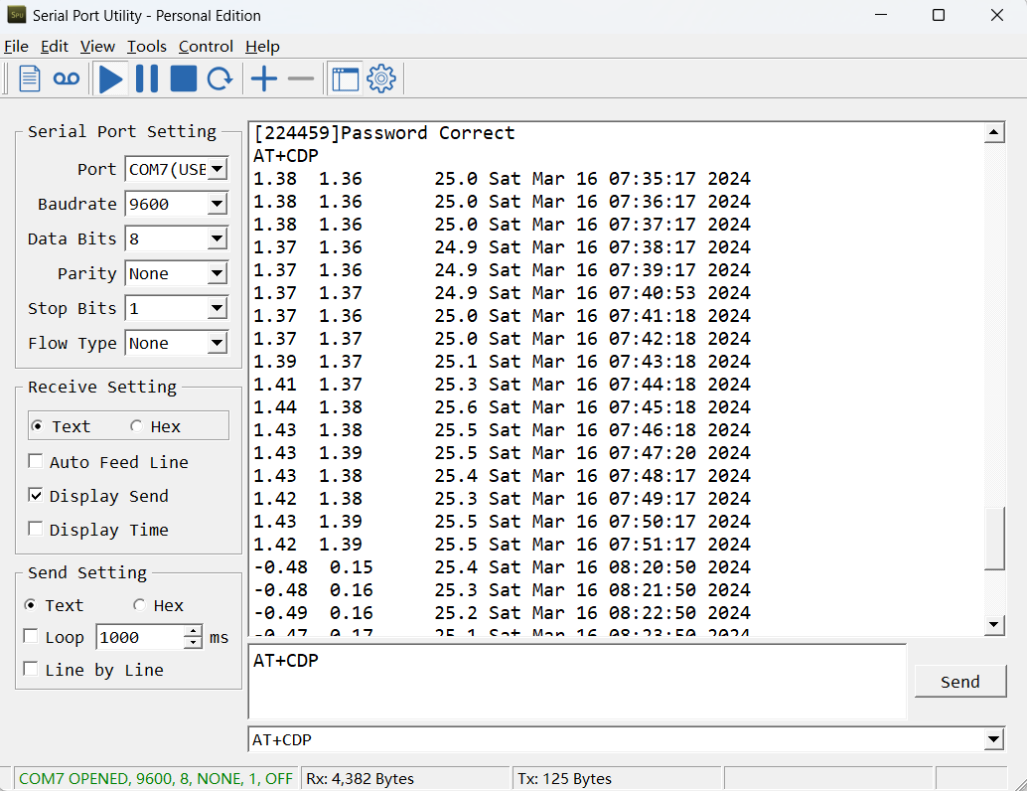The height and width of the screenshot is (791, 1027).
Task: Click the log line timestamped 08:20:50
Action: point(502,566)
